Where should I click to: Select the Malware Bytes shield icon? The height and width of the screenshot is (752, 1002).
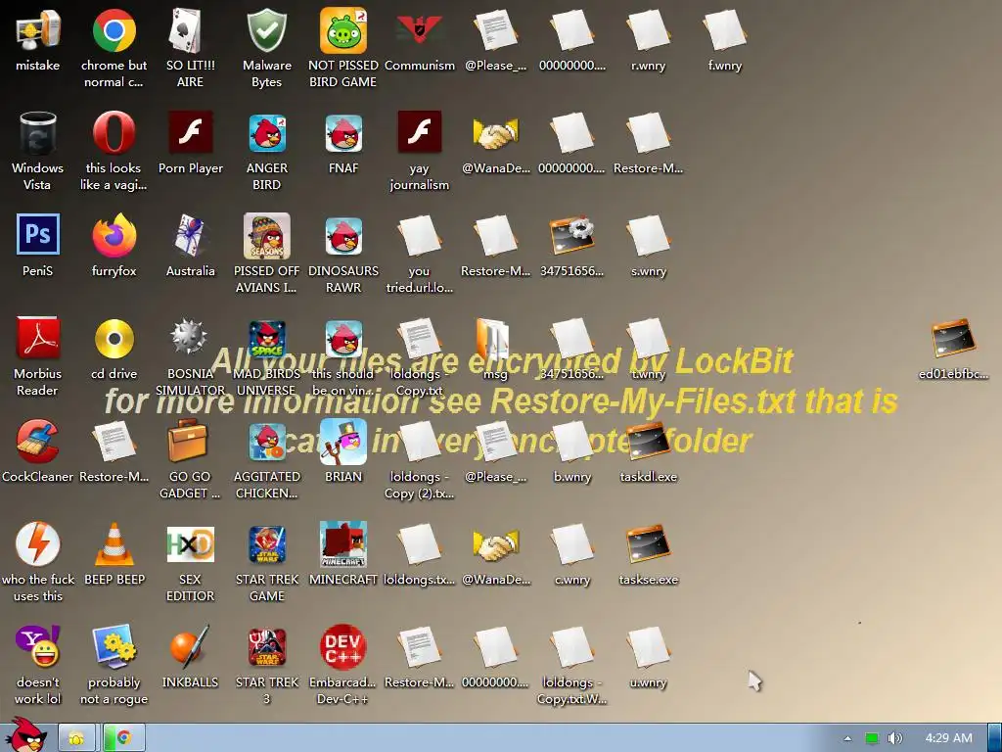[x=266, y=30]
